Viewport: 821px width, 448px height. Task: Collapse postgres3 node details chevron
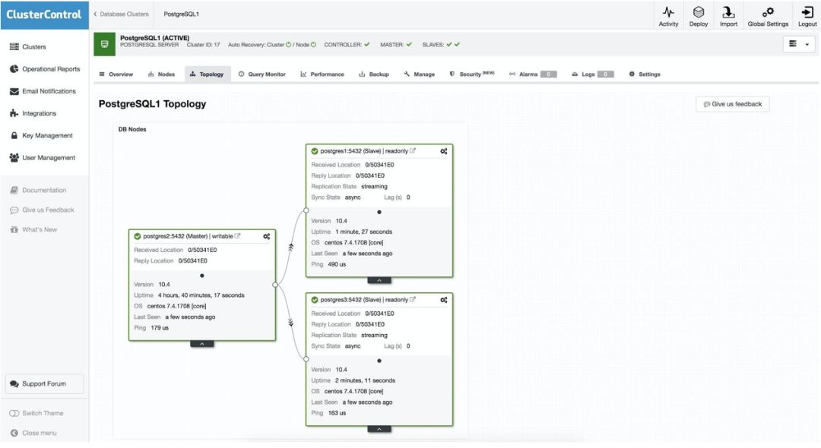click(379, 429)
